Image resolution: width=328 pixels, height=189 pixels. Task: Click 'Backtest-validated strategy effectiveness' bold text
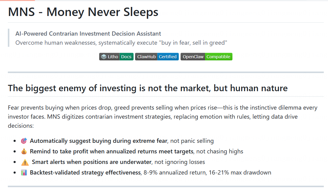(x=85, y=172)
